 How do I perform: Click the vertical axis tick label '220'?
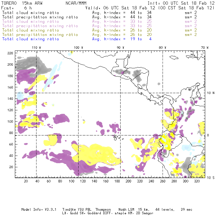(x=10, y=53)
